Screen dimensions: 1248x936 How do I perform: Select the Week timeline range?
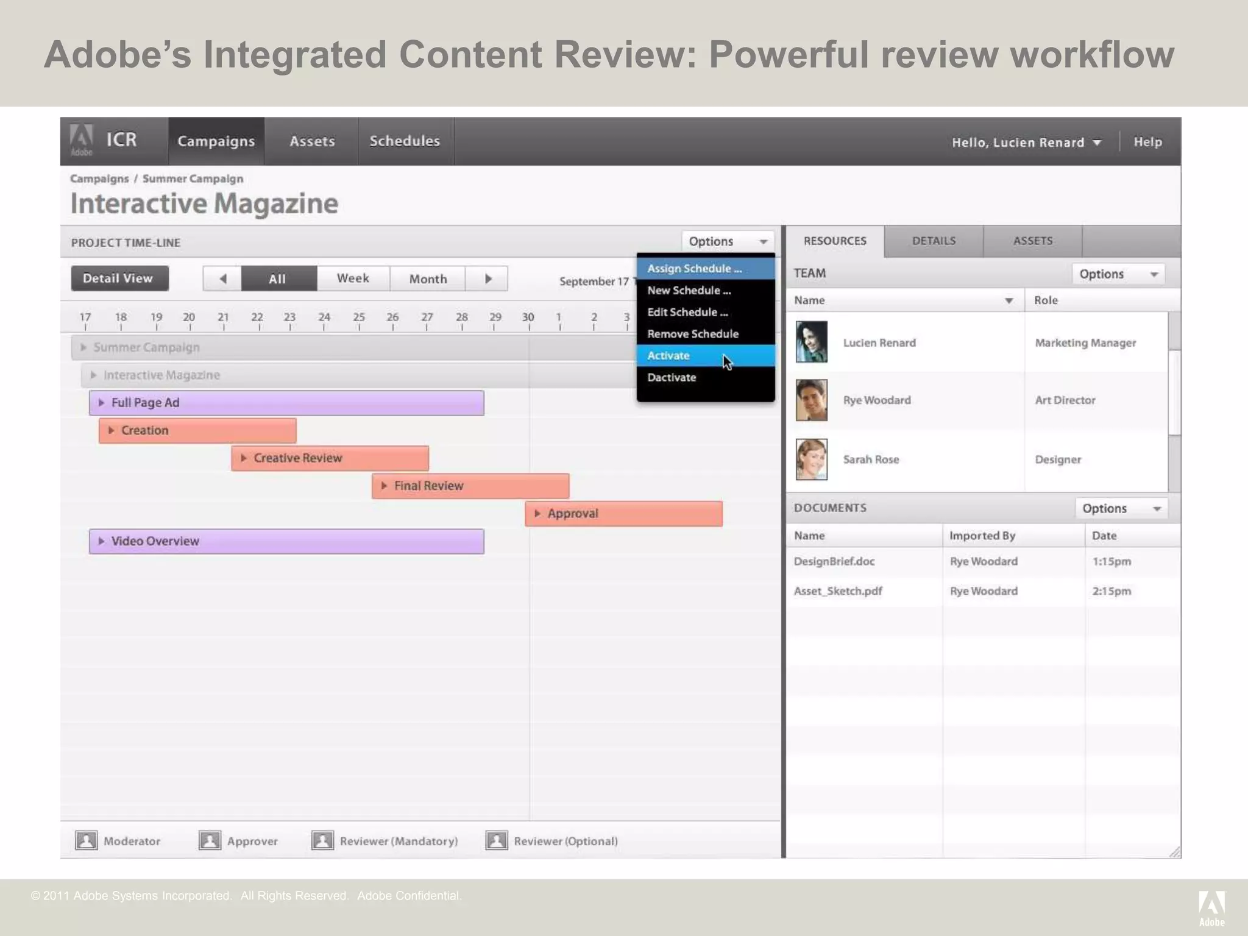coord(353,278)
